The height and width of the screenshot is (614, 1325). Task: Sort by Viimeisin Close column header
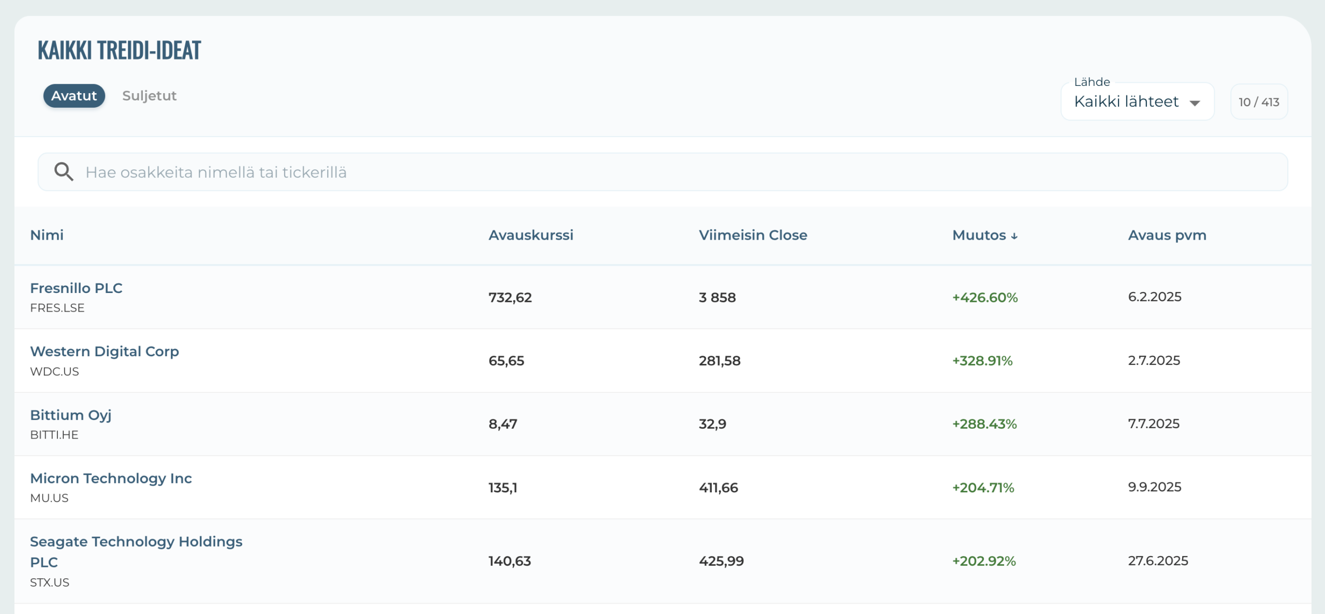point(753,235)
